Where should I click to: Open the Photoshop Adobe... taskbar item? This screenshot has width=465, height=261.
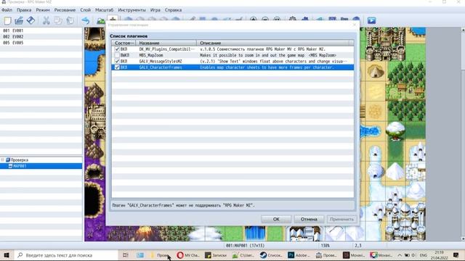tap(299, 255)
